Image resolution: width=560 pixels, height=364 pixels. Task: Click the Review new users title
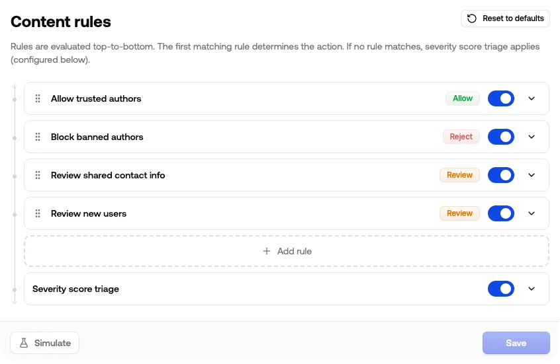pos(89,213)
